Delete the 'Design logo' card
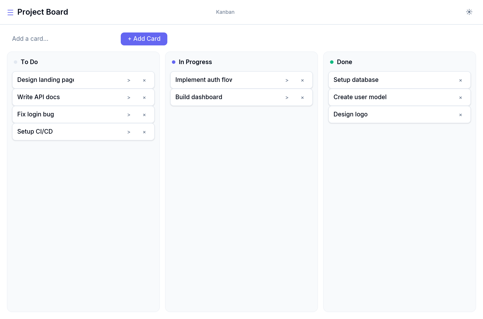The height and width of the screenshot is (319, 483). tap(461, 115)
